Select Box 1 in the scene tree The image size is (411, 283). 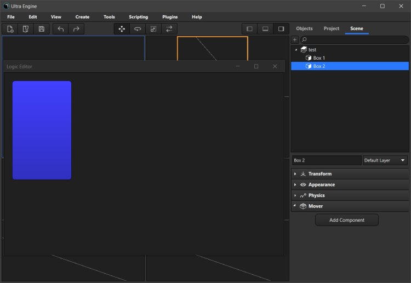point(319,58)
